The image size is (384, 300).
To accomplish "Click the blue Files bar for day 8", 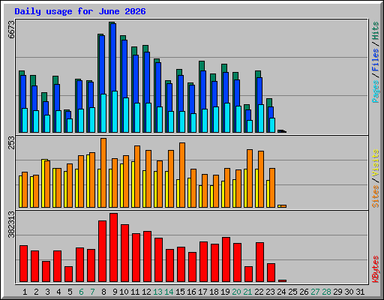I will (102, 65).
